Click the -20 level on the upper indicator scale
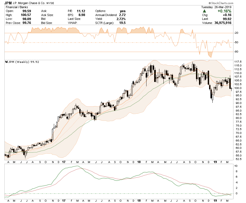 [x=236, y=33]
